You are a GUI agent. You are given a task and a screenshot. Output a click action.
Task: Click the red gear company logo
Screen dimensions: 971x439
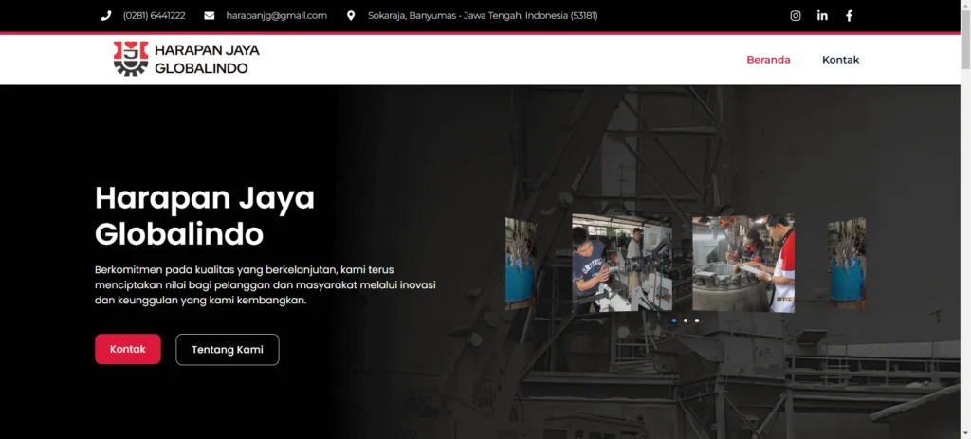131,59
